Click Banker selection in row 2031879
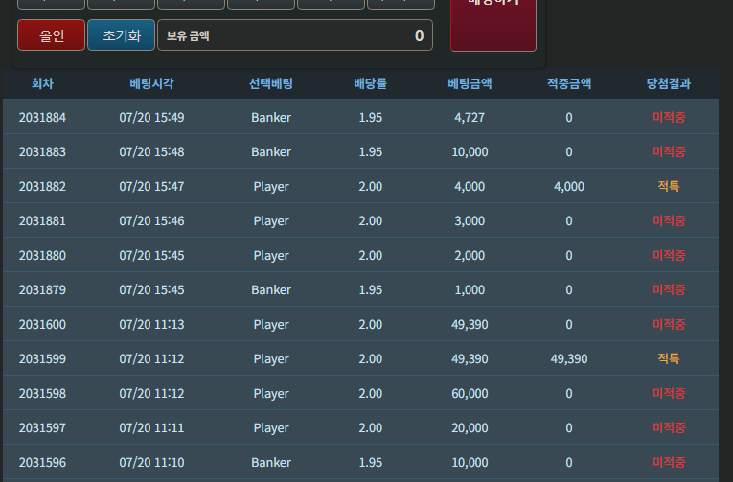Image resolution: width=733 pixels, height=482 pixels. click(270, 289)
